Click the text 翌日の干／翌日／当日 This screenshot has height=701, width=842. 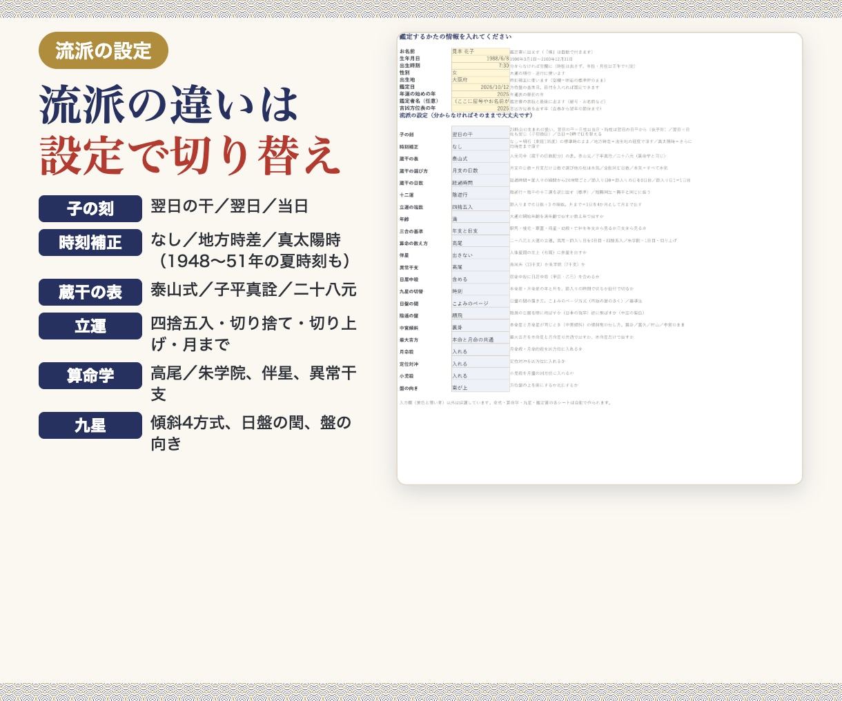pyautogui.click(x=229, y=206)
